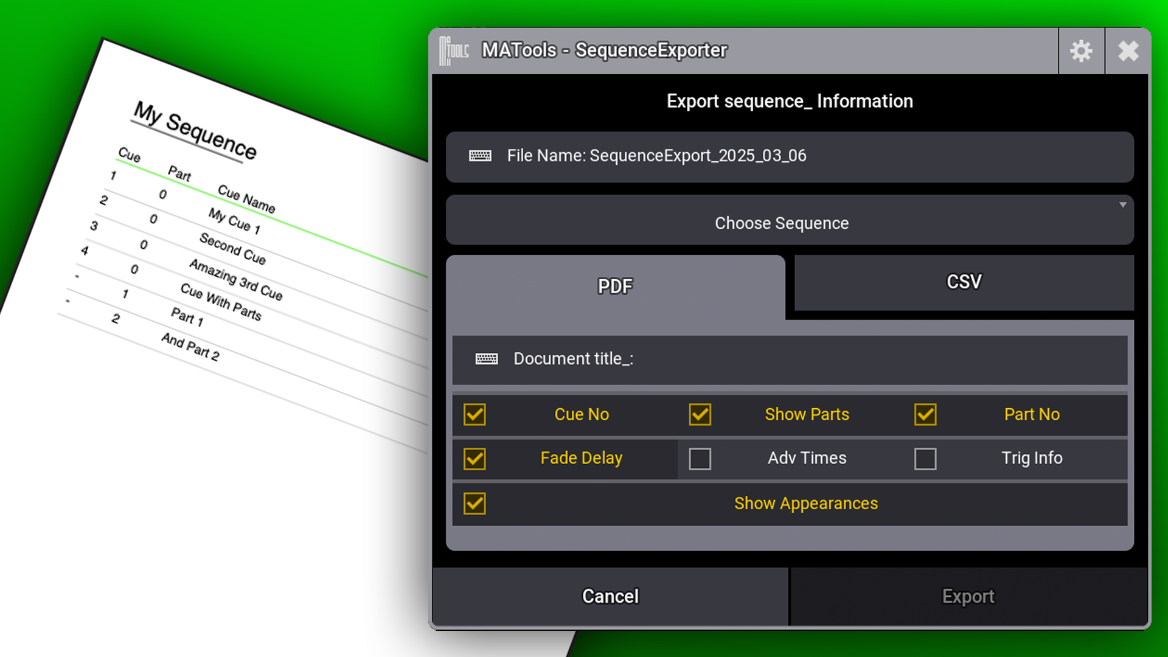
Task: Click the Show Parts label
Action: click(807, 414)
